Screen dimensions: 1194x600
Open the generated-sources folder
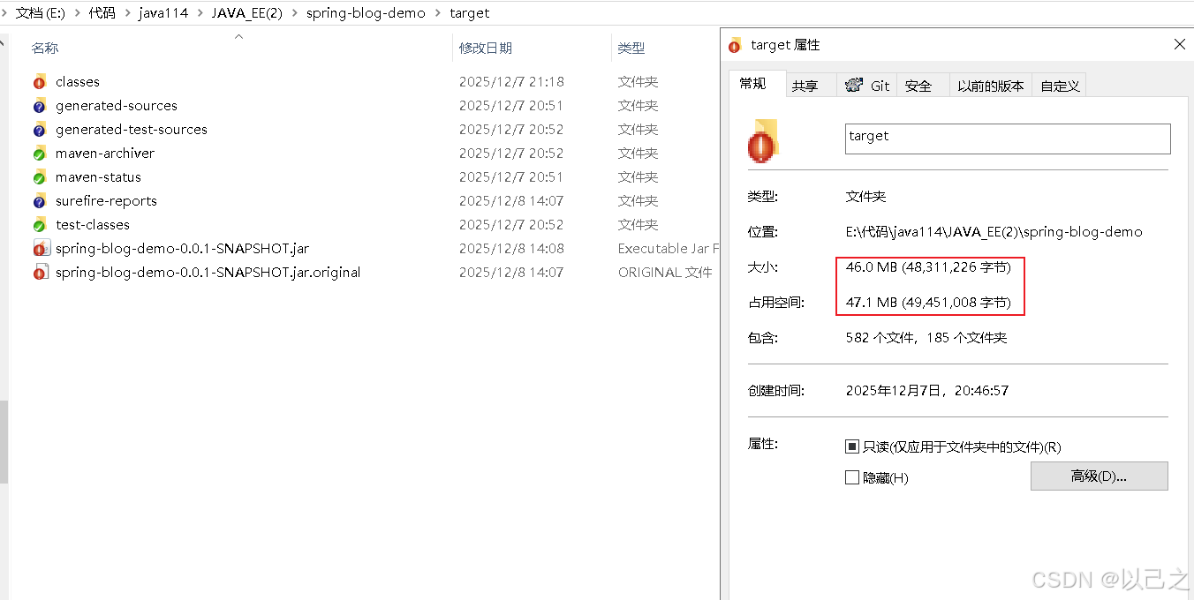[116, 105]
